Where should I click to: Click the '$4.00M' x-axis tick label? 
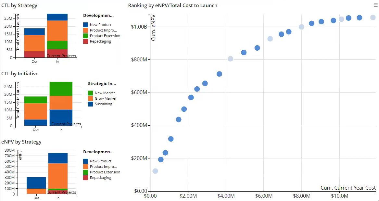pyautogui.click(x=226, y=196)
